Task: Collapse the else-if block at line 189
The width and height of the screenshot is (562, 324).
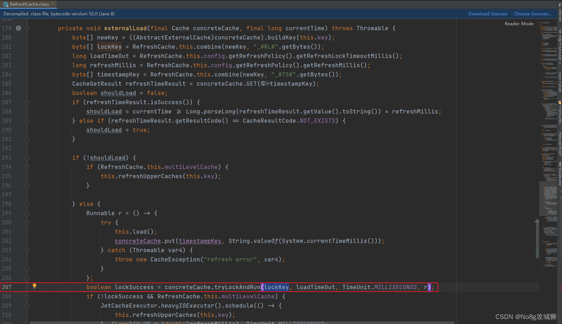Action: [x=27, y=121]
